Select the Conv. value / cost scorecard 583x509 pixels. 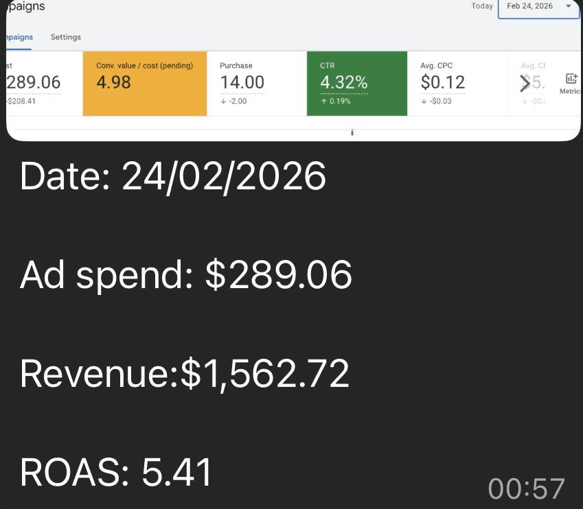point(144,84)
